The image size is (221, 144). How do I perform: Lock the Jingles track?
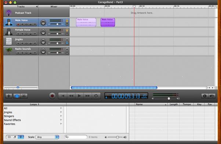[30, 43]
